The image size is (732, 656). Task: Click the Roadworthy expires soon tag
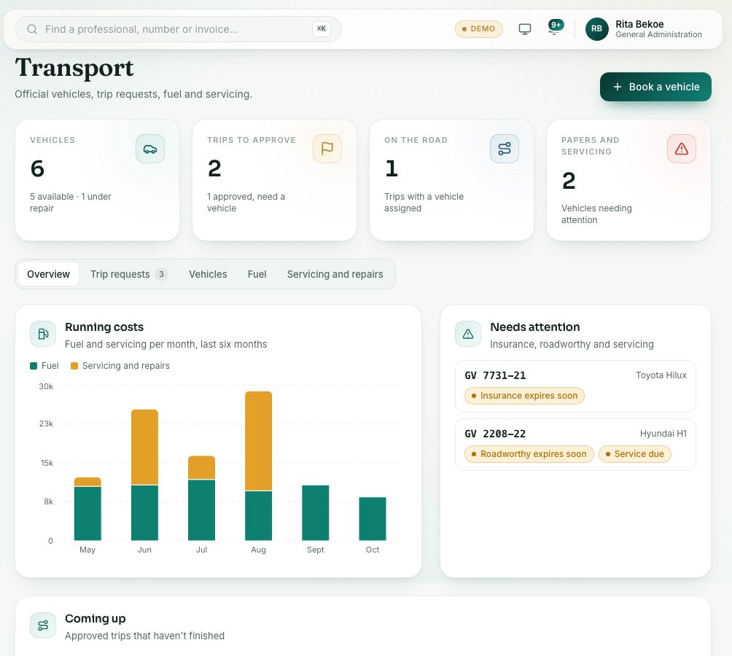(x=529, y=454)
